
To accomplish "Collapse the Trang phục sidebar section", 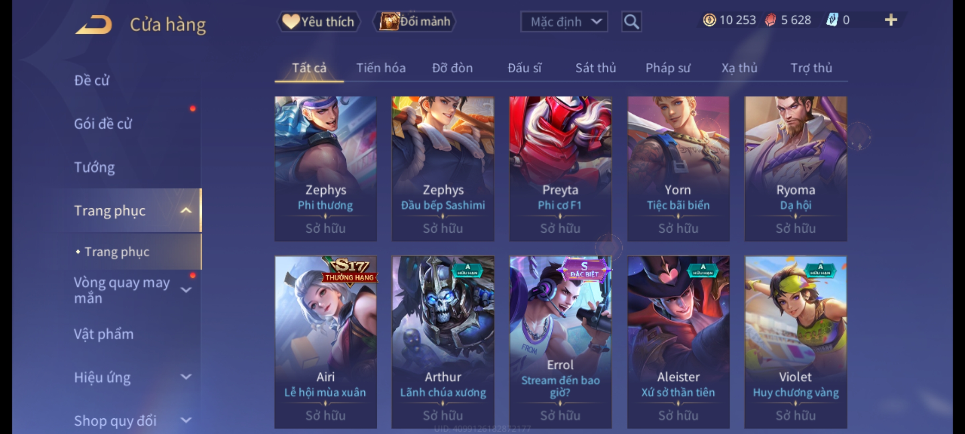I will (x=186, y=211).
